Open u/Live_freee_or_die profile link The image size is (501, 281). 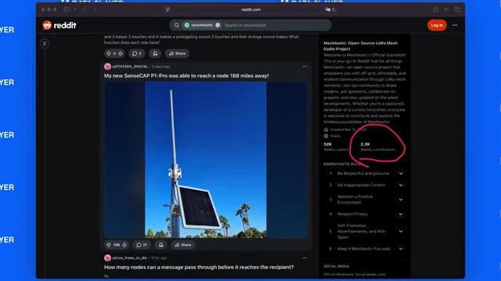[x=129, y=258]
